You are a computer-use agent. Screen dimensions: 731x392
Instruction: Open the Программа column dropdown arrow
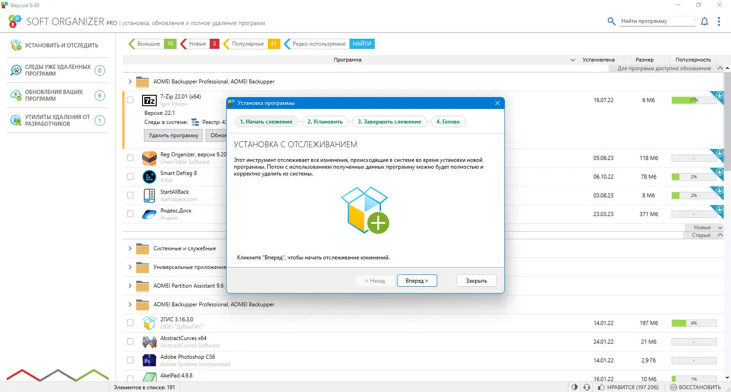573,60
